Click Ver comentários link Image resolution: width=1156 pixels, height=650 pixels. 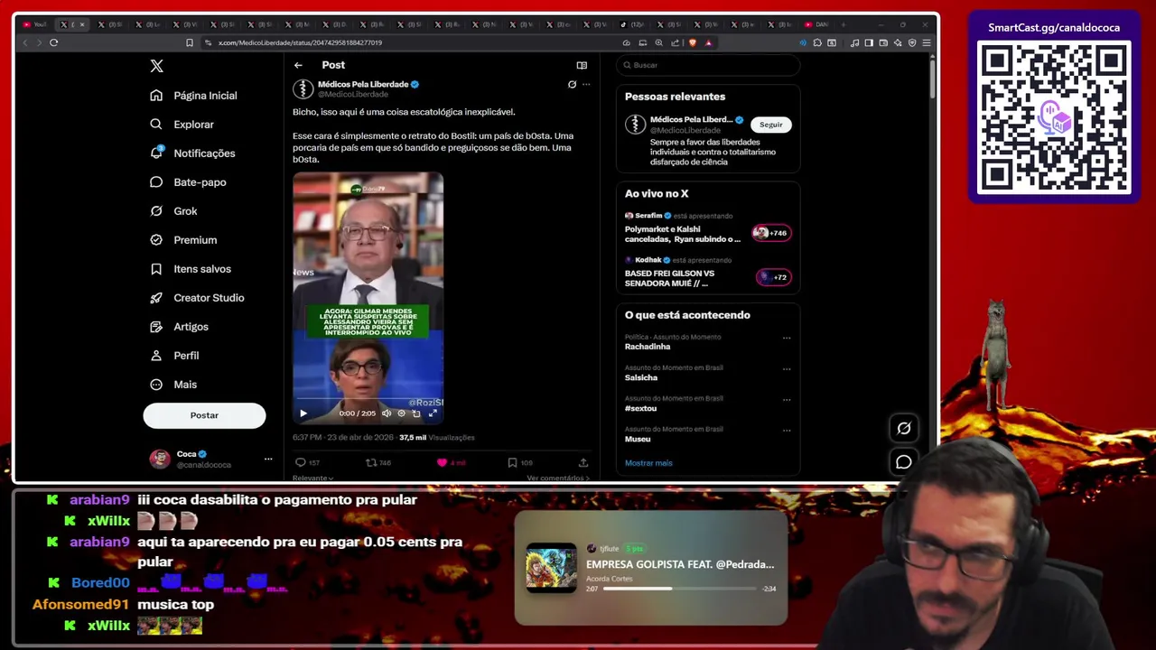coord(558,478)
